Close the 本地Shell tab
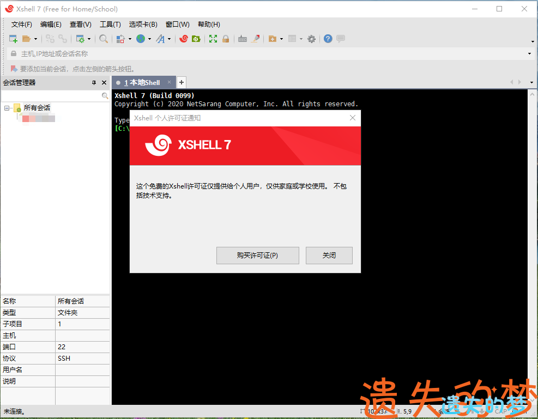This screenshot has width=538, height=419. point(169,82)
